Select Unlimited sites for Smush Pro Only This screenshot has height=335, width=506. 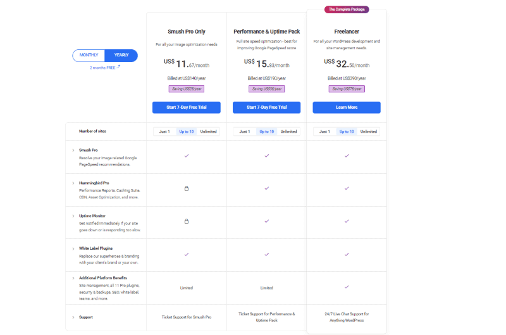coord(208,131)
